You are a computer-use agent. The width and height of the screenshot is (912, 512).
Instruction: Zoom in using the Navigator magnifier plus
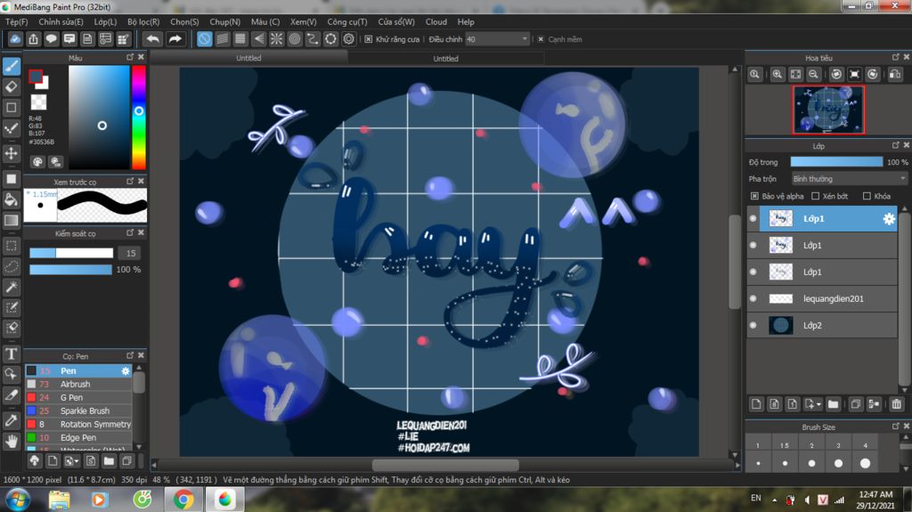[777, 74]
